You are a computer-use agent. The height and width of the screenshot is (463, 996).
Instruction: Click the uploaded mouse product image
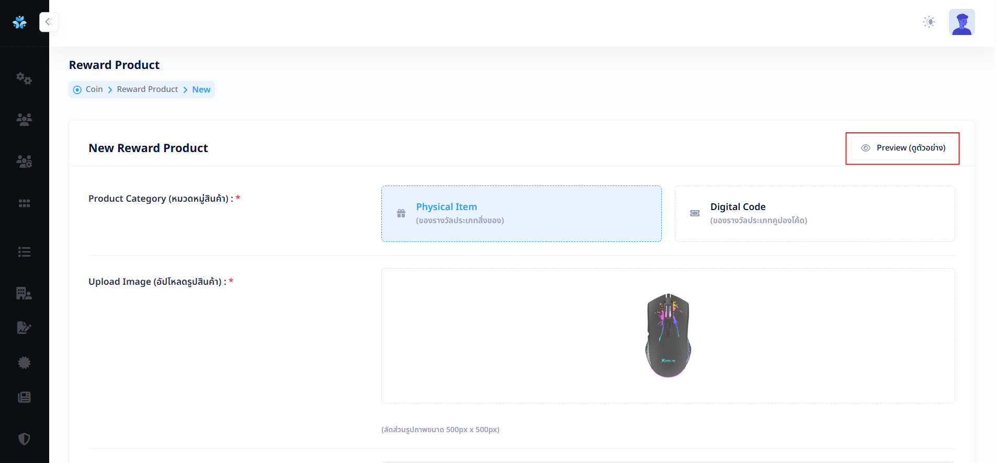pyautogui.click(x=668, y=335)
